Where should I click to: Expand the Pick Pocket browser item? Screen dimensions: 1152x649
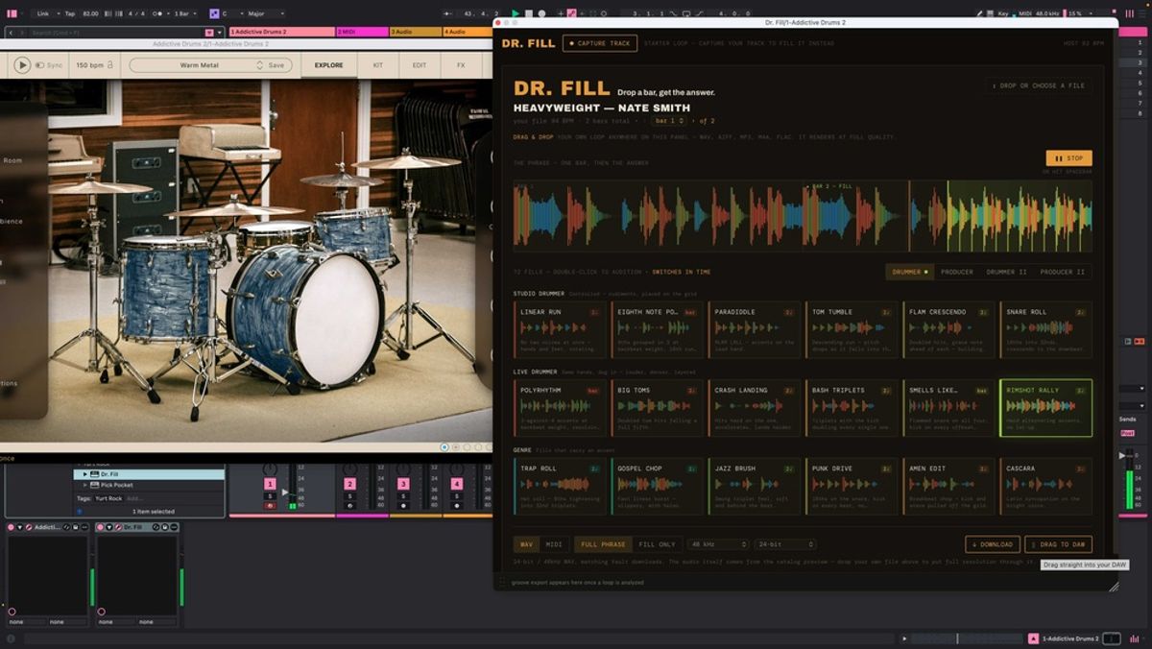(84, 485)
